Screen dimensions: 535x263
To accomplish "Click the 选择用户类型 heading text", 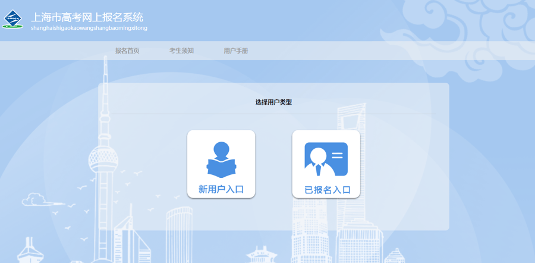I will 273,102.
